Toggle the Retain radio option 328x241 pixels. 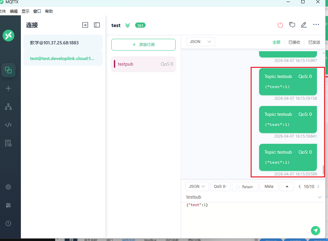(x=238, y=187)
